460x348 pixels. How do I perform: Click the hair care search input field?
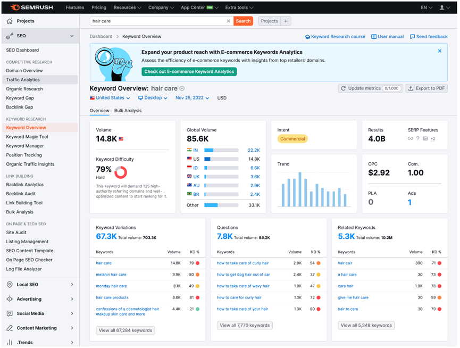(157, 21)
